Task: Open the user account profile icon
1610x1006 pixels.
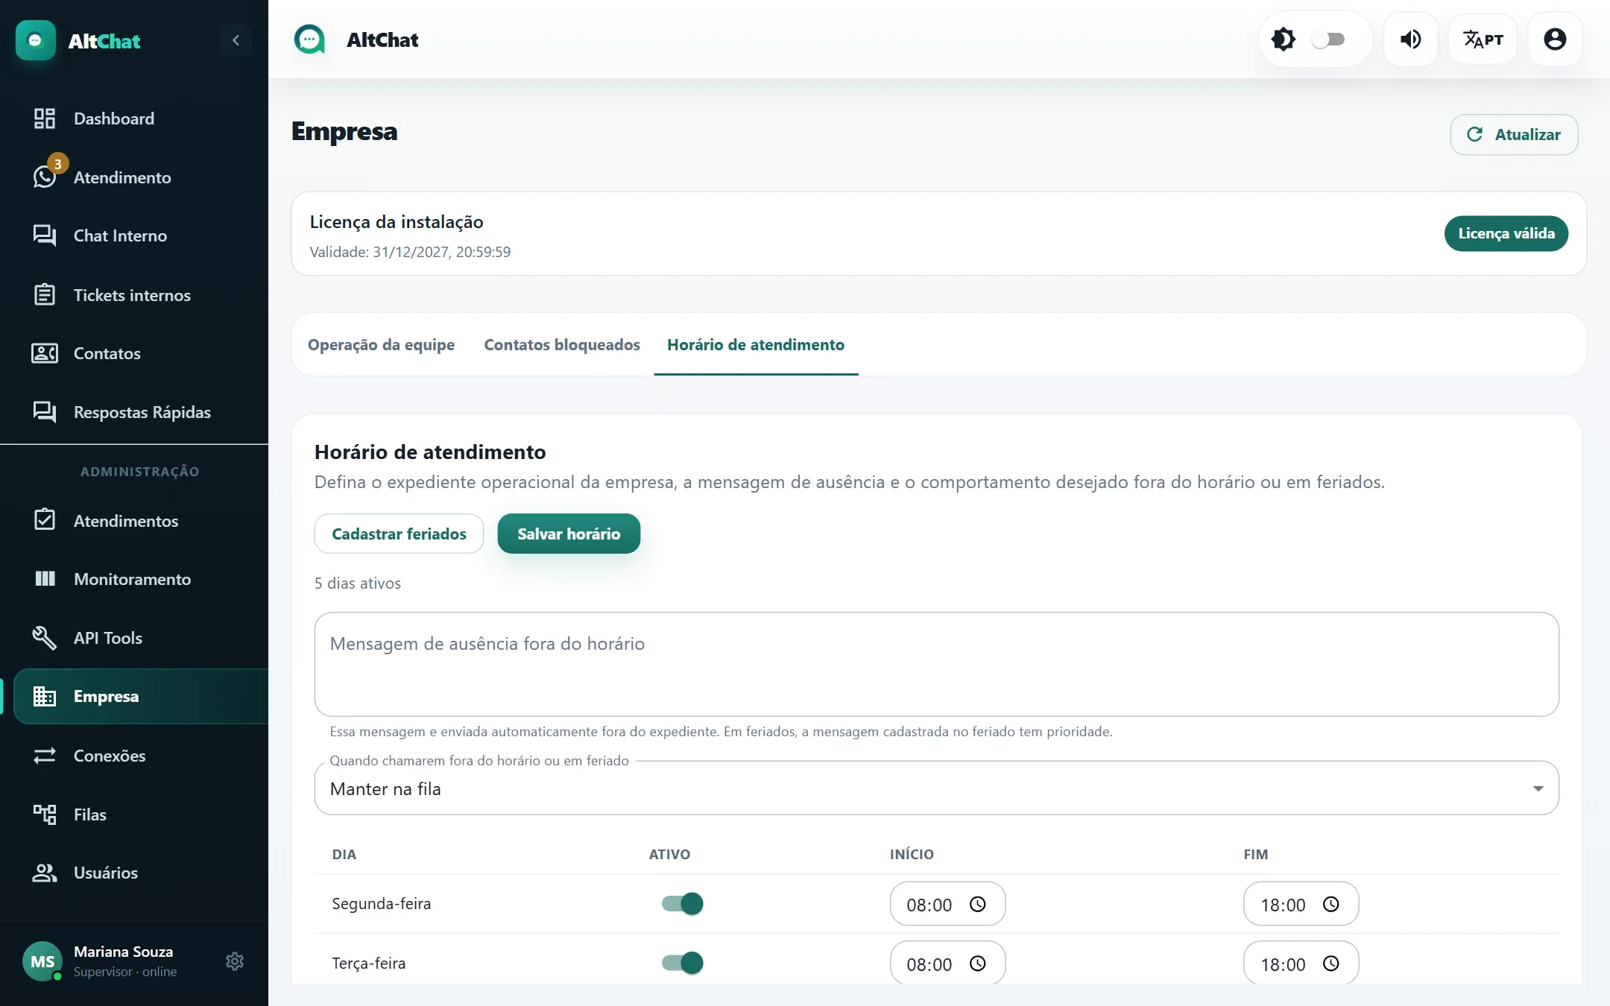Action: tap(1555, 39)
